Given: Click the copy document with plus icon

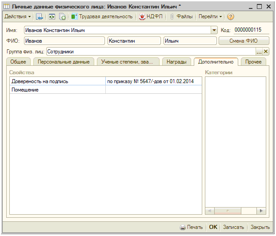Looking at the screenshot, I should (x=62, y=17).
